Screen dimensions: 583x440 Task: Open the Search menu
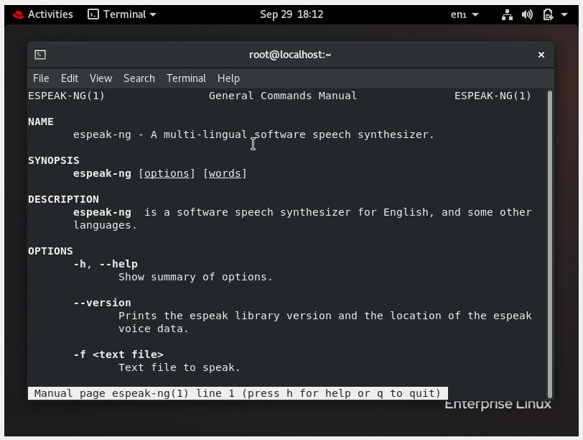tap(139, 78)
